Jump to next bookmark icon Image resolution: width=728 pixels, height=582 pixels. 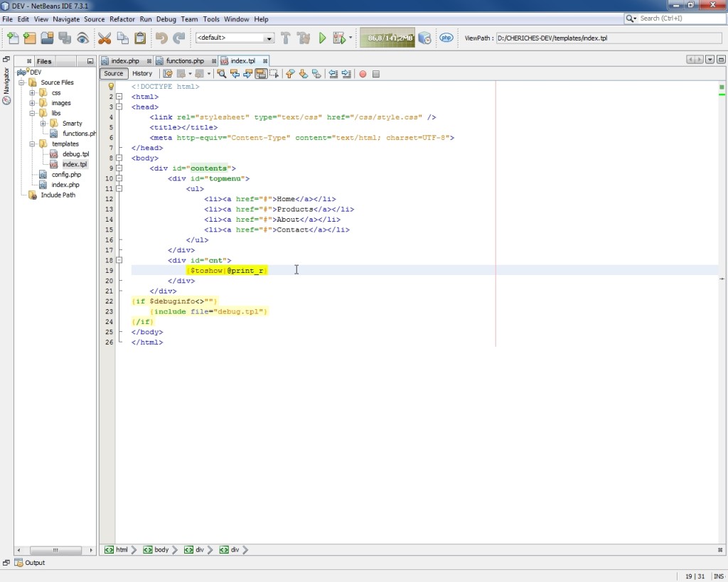click(x=303, y=74)
